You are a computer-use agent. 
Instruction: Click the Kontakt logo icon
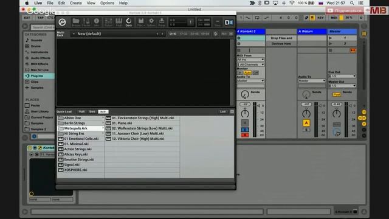coord(62,22)
